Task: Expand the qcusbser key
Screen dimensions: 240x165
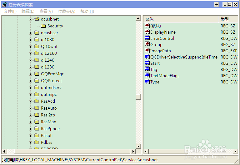Action: 30,33
